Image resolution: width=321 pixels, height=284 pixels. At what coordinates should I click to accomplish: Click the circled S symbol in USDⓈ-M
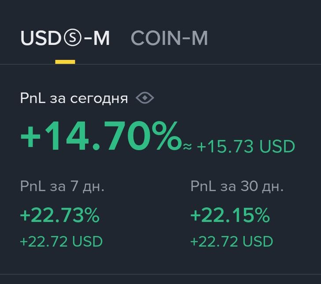[73, 39]
